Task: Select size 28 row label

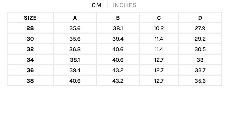Action: 30,28
